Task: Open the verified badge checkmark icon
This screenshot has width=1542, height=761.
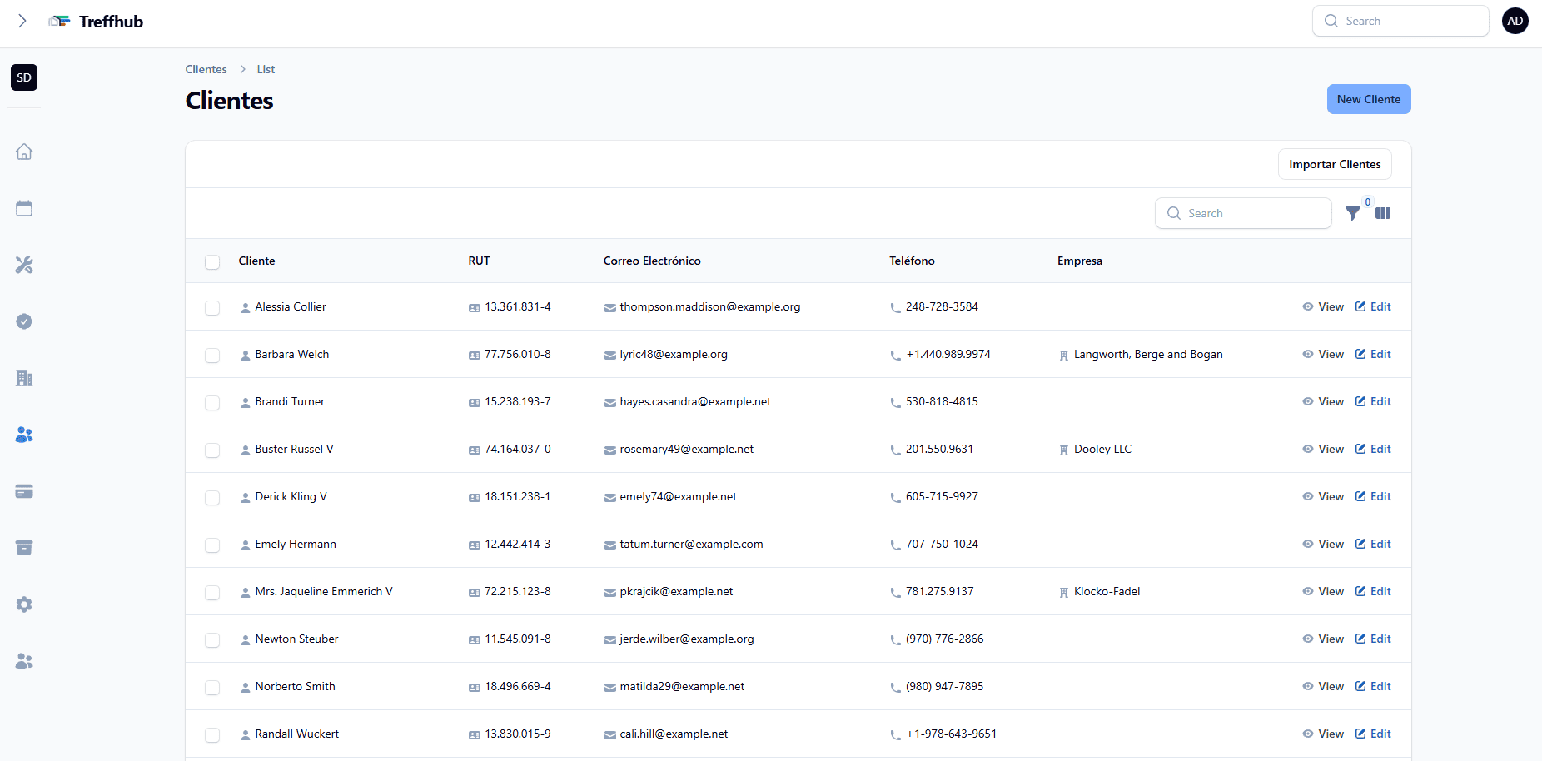Action: coord(24,321)
